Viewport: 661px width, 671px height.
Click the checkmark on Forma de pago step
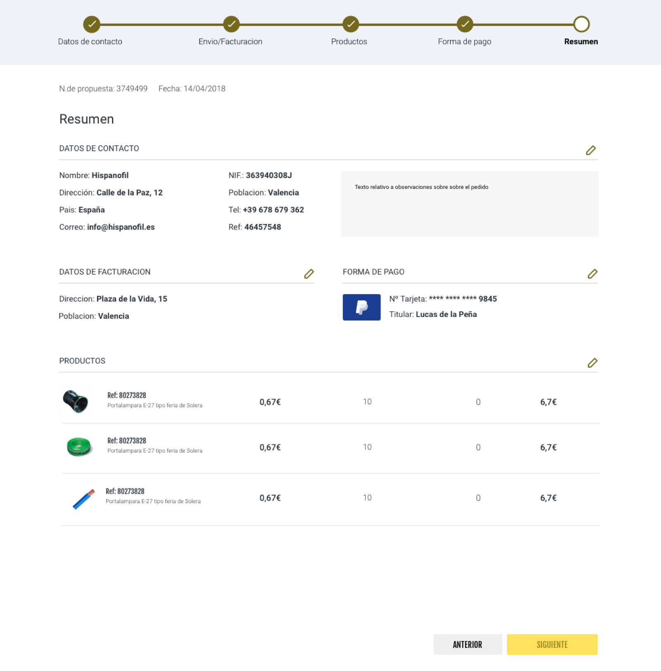coord(464,24)
